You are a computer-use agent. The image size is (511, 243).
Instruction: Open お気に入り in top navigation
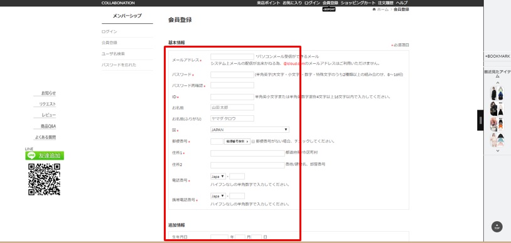point(293,3)
